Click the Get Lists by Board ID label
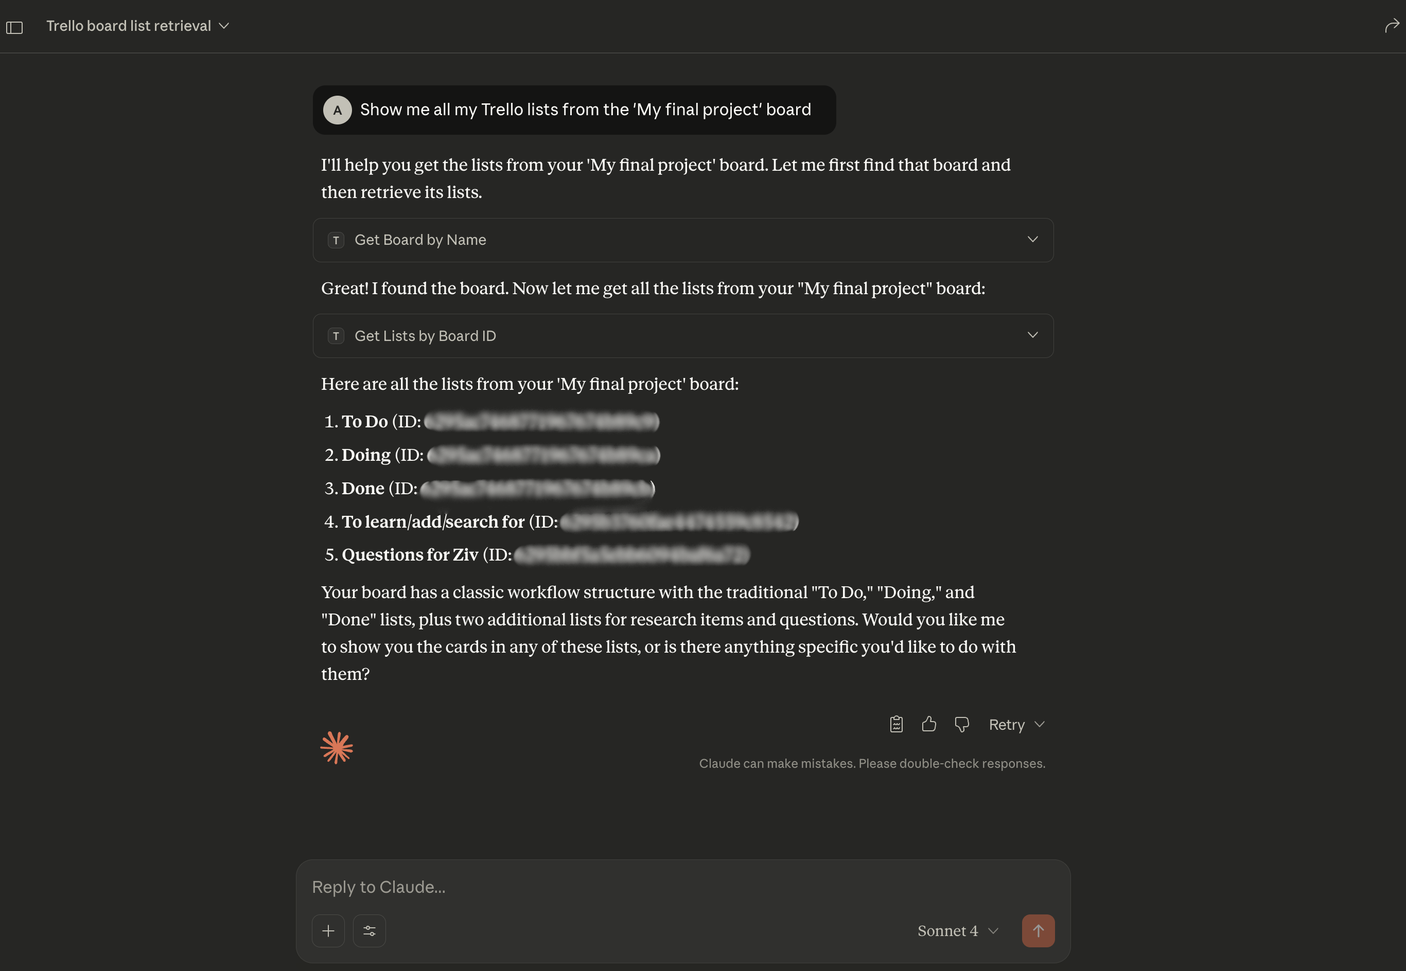Viewport: 1406px width, 971px height. (x=425, y=336)
